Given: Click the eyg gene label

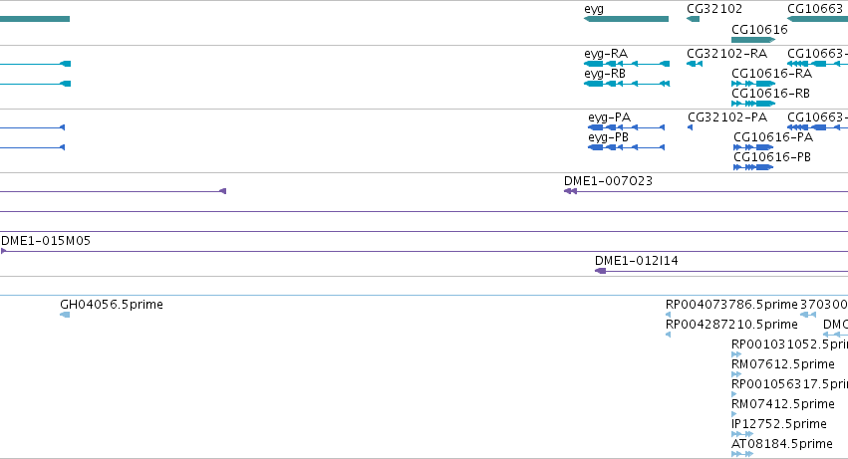Looking at the screenshot, I should tap(594, 9).
